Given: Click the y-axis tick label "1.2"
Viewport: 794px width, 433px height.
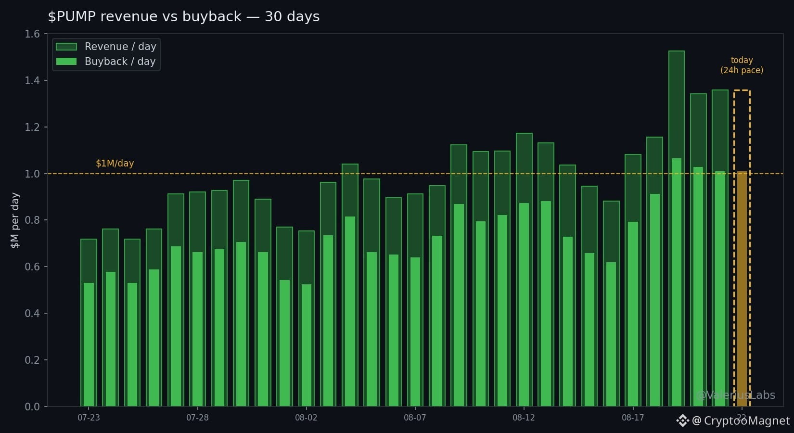Looking at the screenshot, I should 32,127.
